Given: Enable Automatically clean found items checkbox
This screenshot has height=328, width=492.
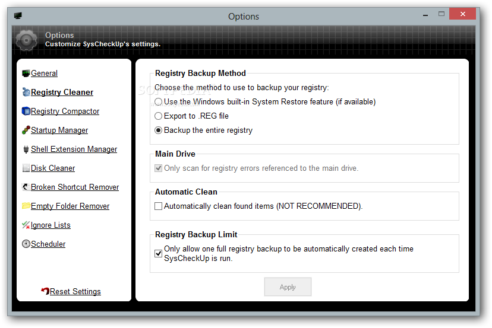Looking at the screenshot, I should point(159,206).
